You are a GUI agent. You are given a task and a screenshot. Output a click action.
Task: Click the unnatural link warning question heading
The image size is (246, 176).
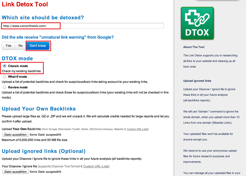click(x=57, y=37)
